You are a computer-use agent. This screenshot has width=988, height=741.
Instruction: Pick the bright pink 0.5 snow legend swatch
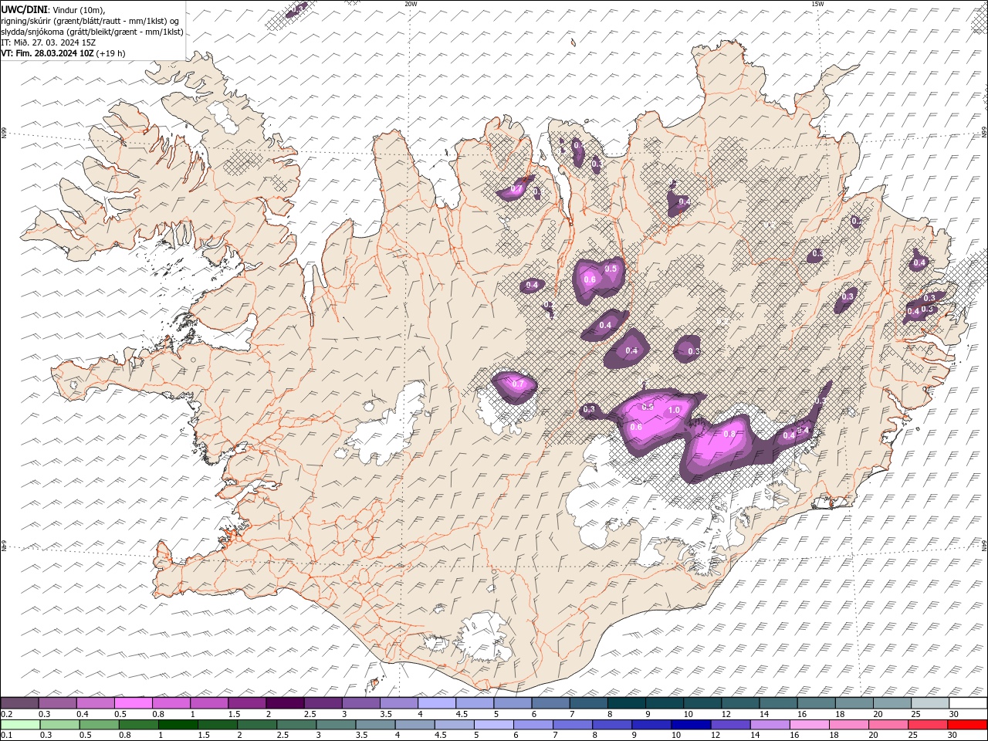click(x=133, y=702)
